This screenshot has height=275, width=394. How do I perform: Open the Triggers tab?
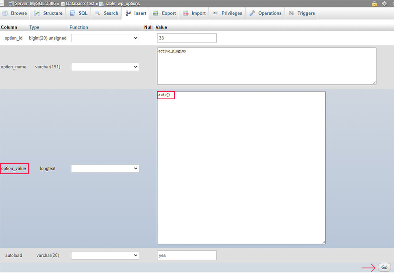click(x=302, y=13)
